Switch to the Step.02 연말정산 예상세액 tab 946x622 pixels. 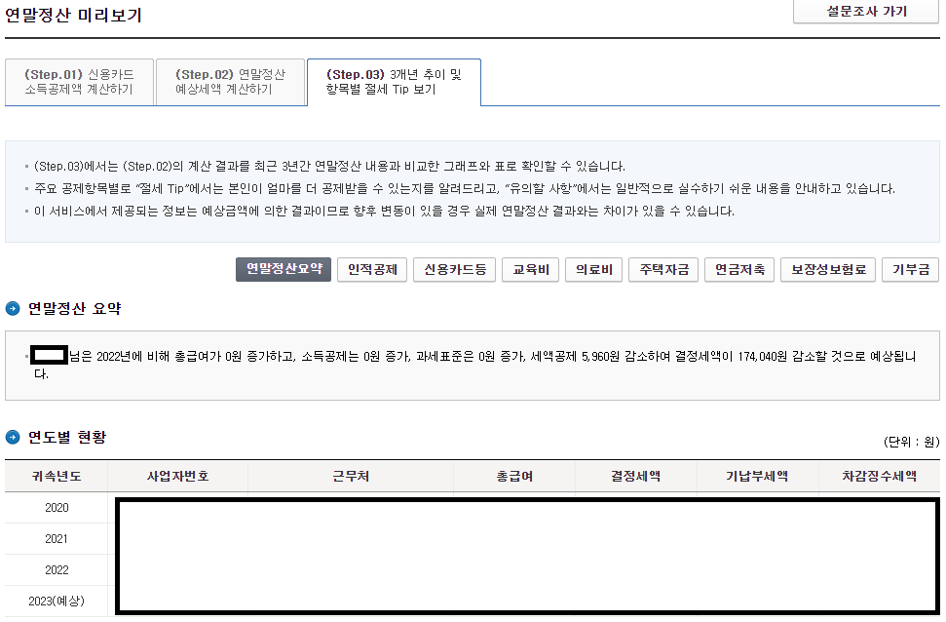click(x=231, y=80)
